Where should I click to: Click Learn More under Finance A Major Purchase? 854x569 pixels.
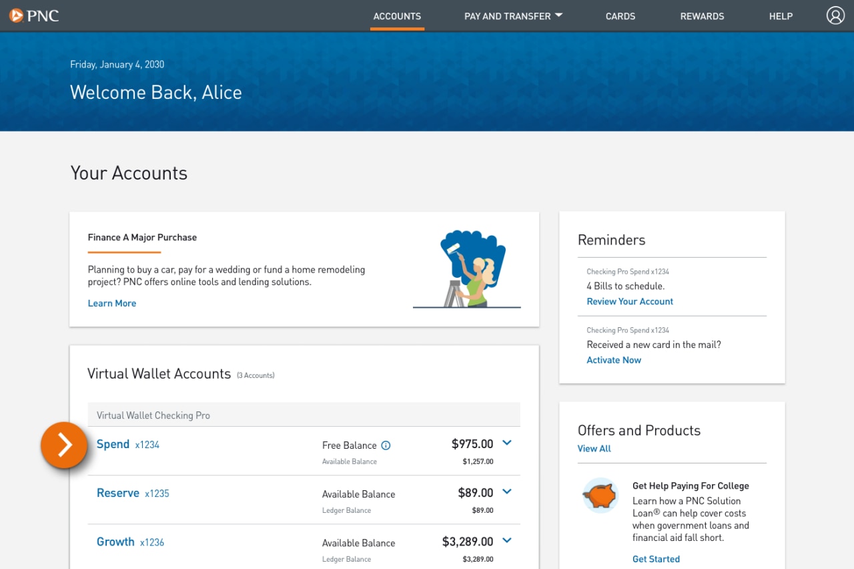[x=111, y=303]
